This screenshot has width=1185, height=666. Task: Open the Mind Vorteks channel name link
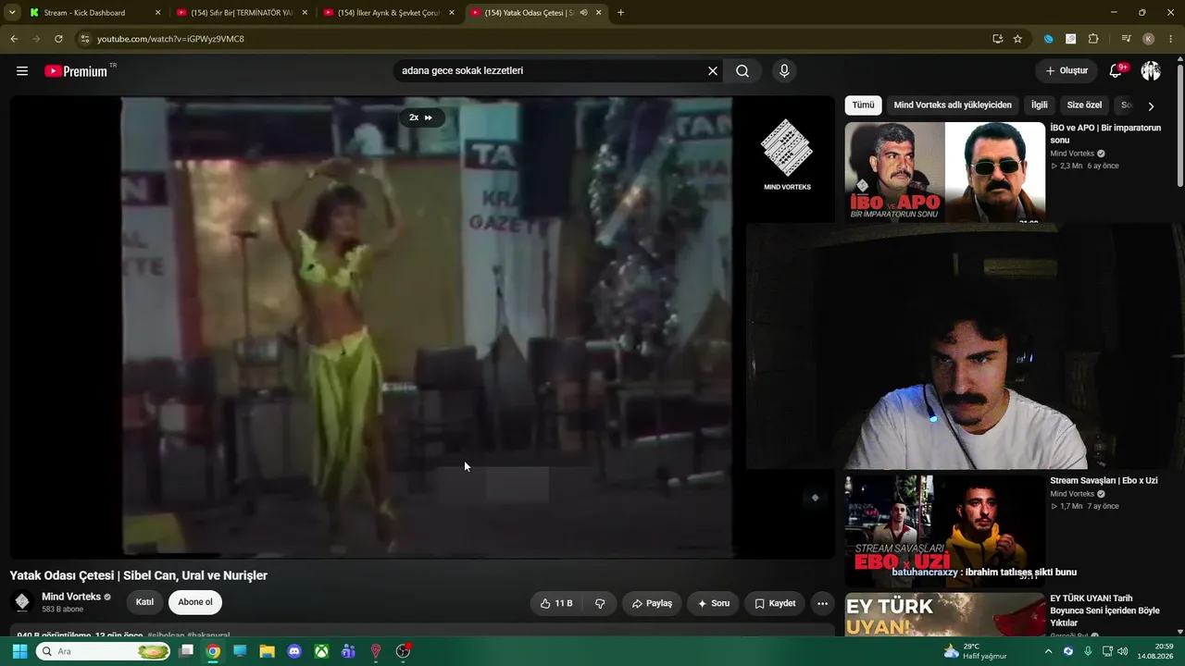[x=71, y=597]
